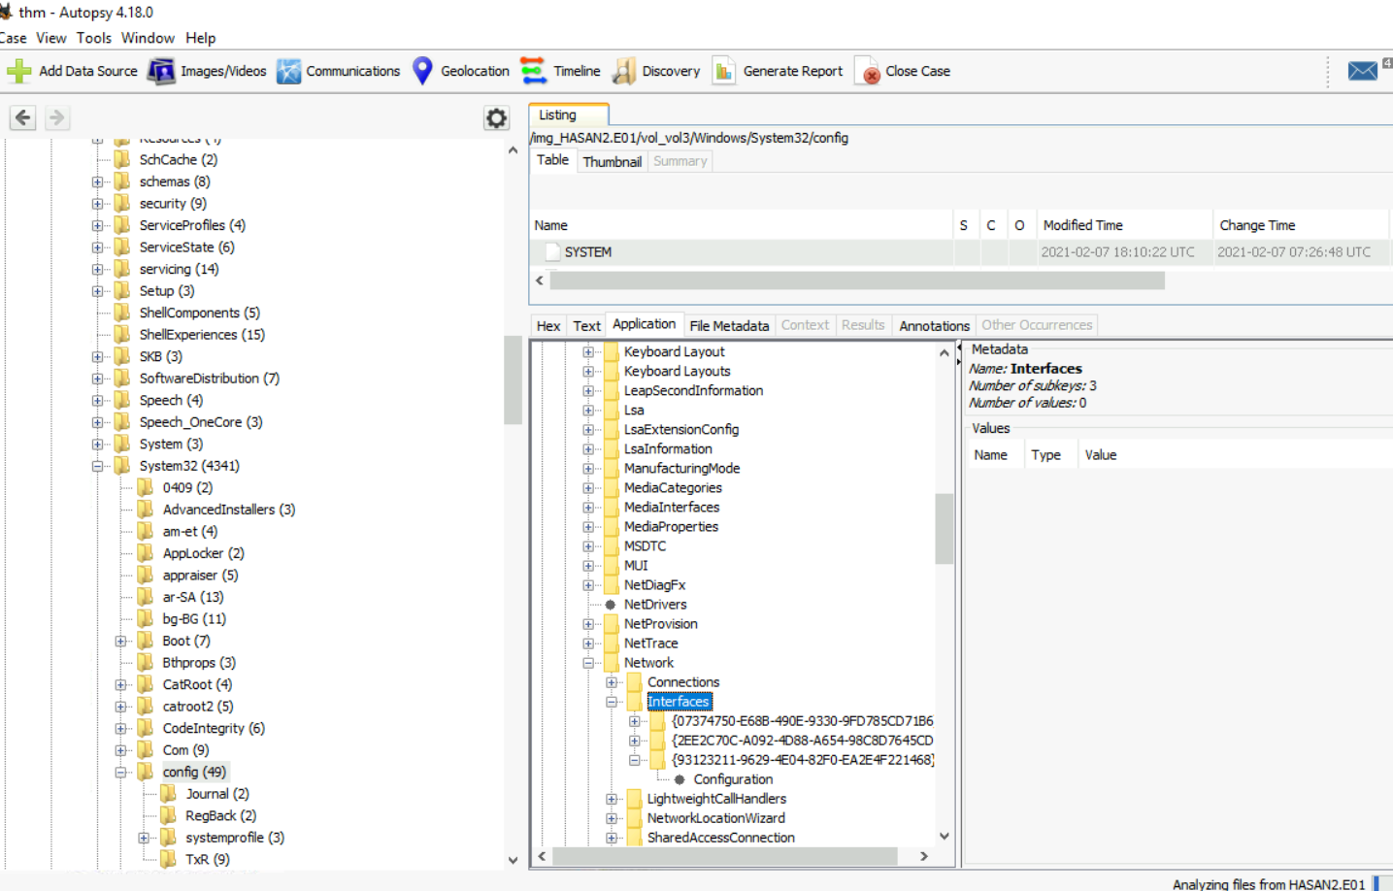Screen dimensions: 1393x891
Task: Open the envelope messages icon
Action: pyautogui.click(x=1362, y=71)
